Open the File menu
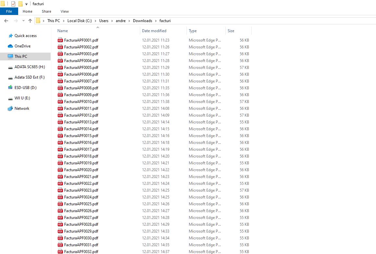 coord(9,11)
